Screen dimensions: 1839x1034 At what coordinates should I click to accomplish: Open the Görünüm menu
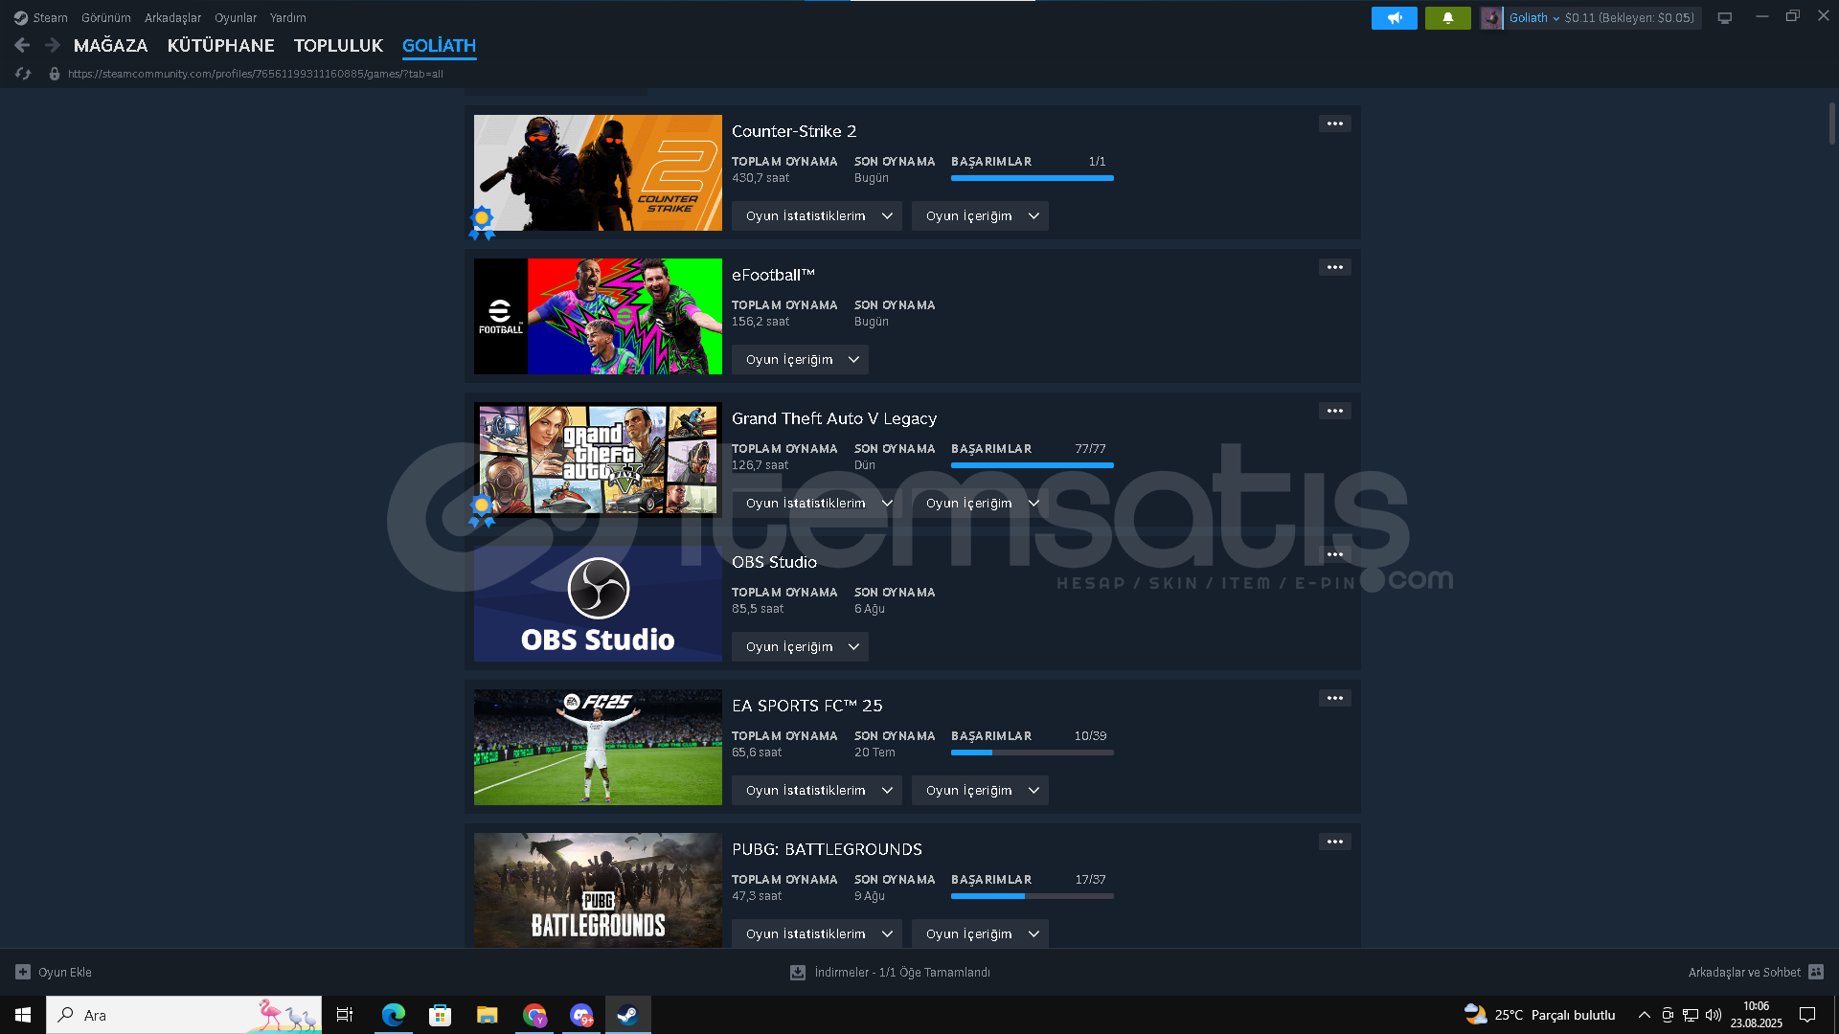106,17
